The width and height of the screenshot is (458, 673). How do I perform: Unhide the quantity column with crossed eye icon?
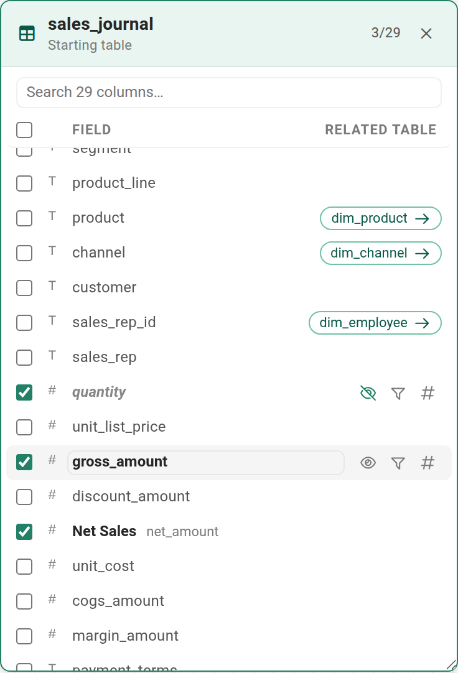coord(368,392)
